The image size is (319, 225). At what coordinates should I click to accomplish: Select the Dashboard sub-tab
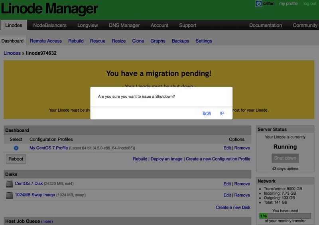(12, 41)
